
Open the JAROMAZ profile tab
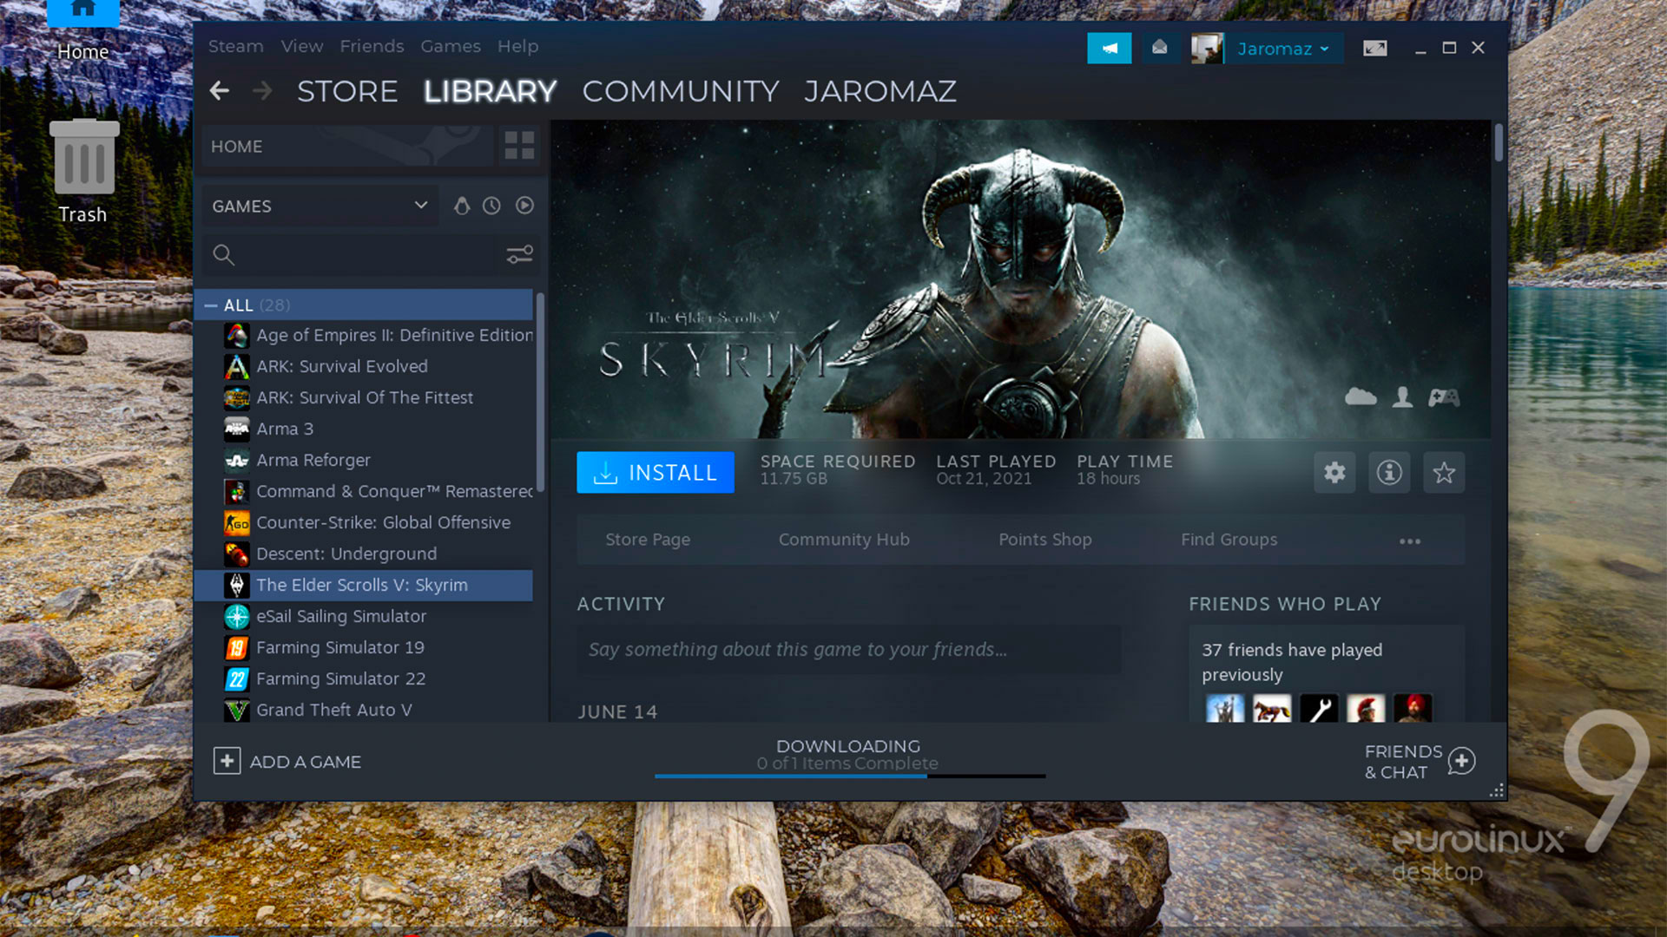tap(880, 91)
